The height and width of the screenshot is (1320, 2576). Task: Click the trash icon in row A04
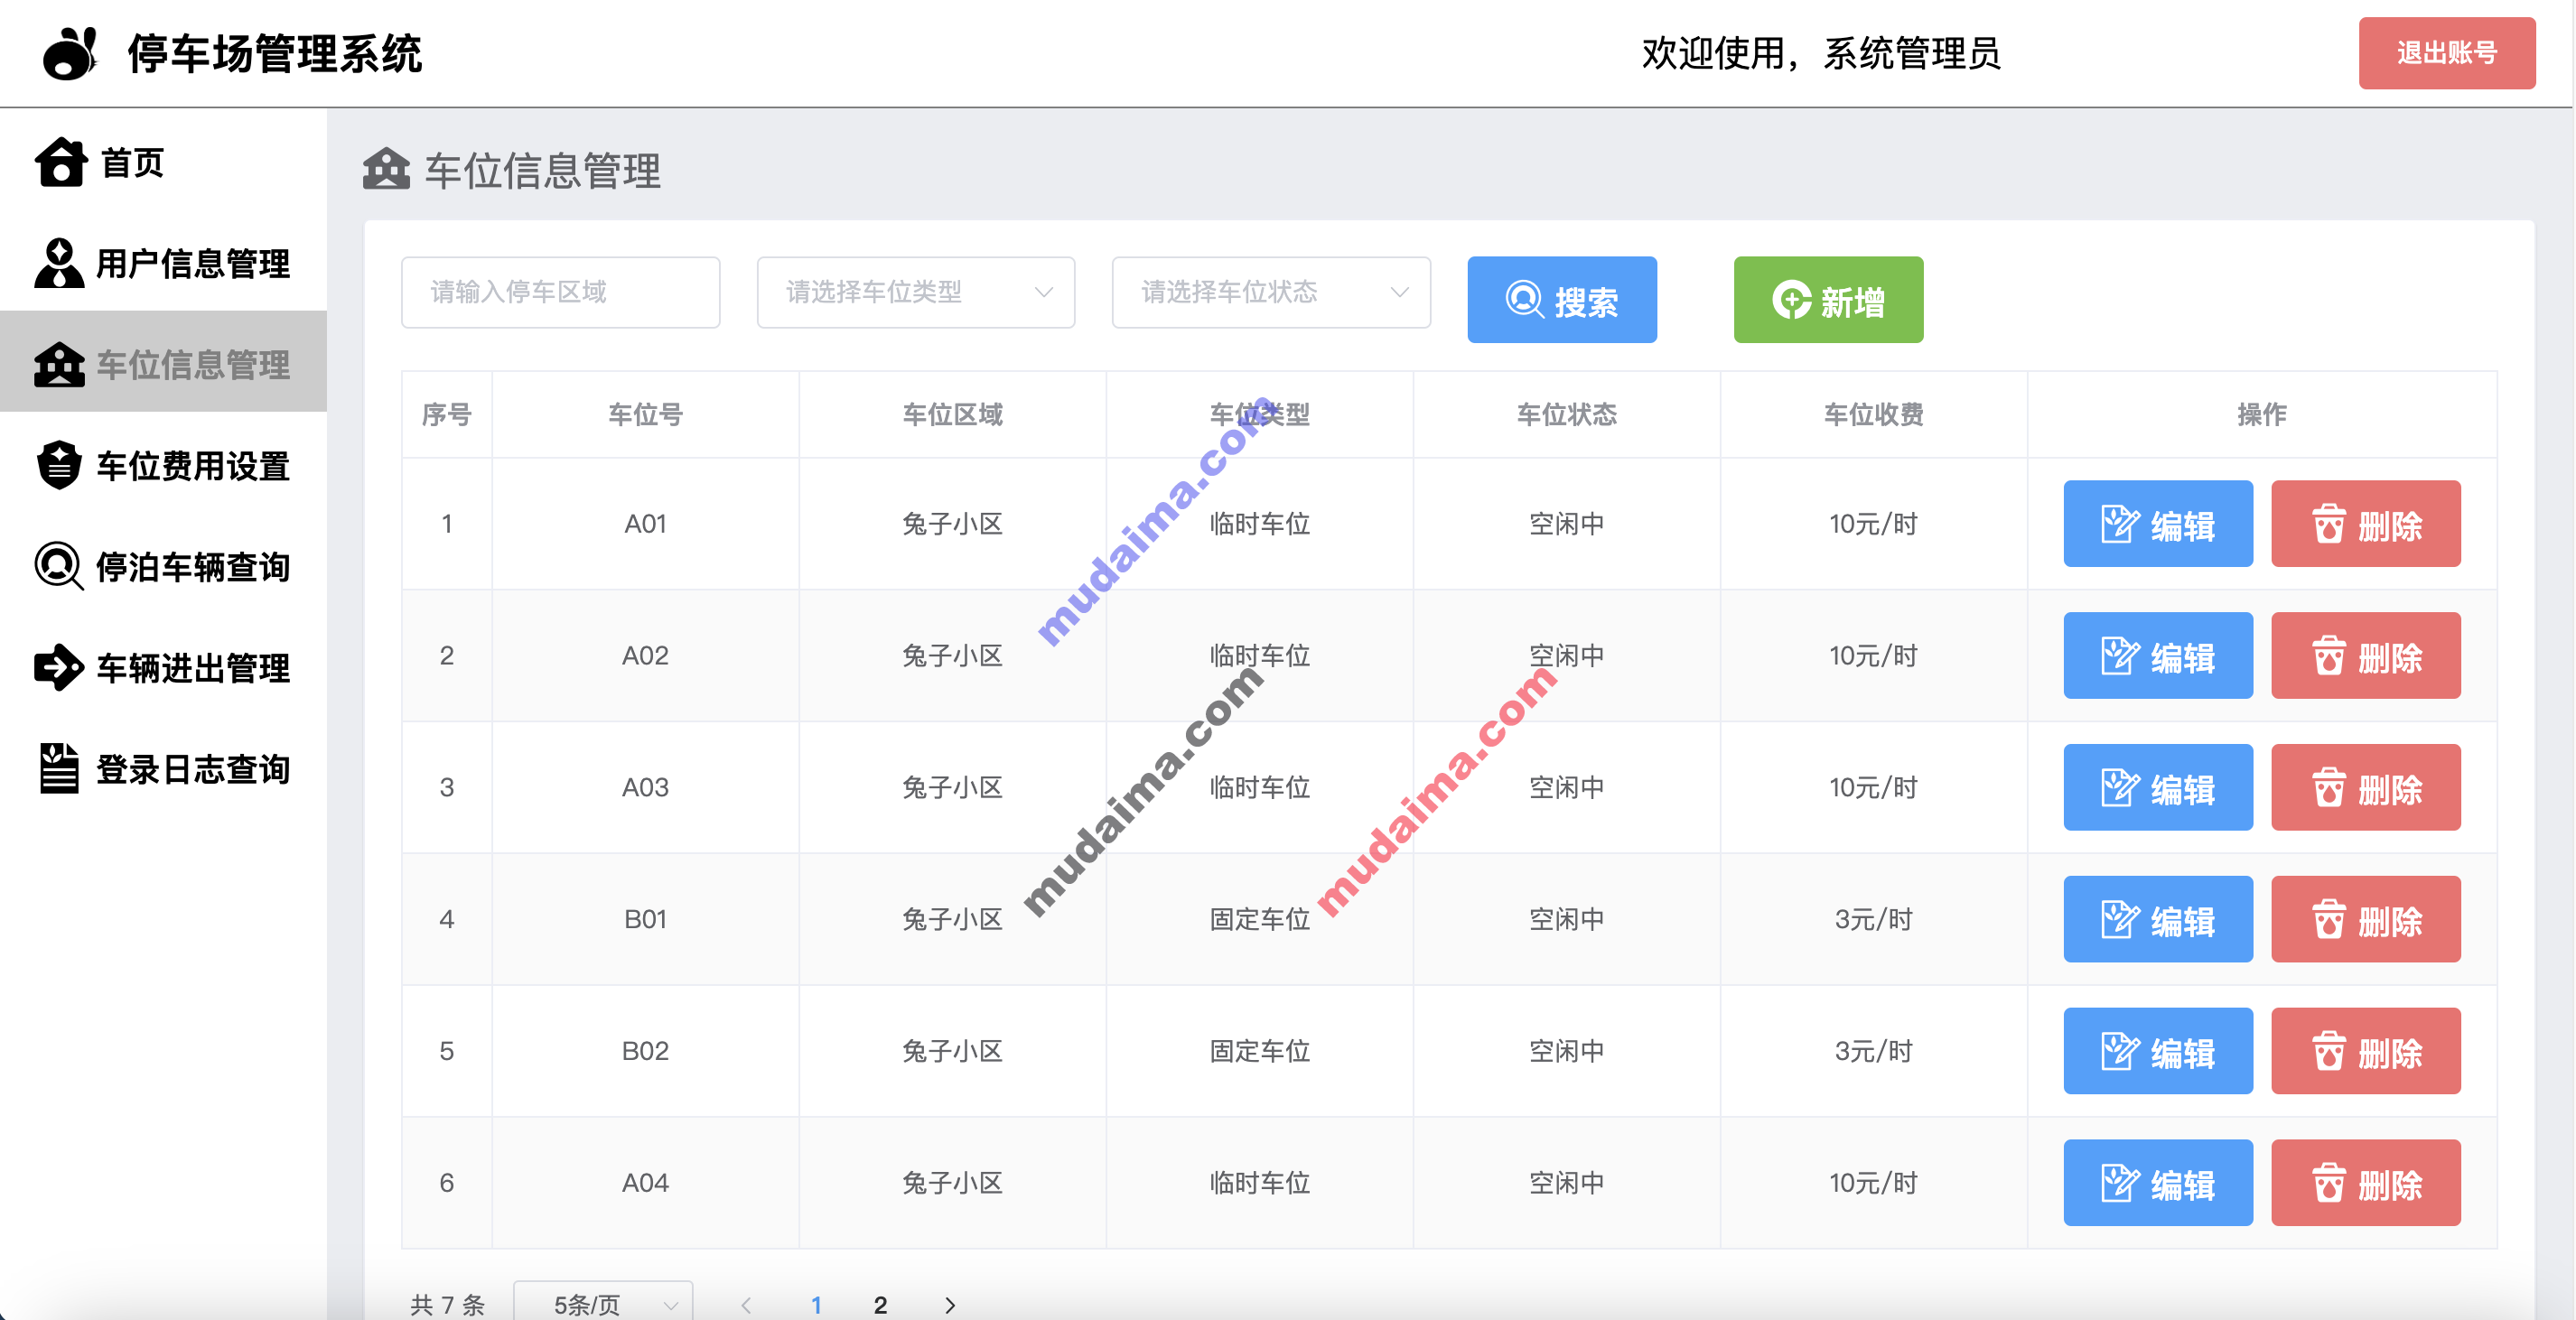(2329, 1183)
